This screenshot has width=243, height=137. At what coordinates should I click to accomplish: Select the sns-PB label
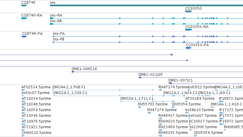[59, 39]
